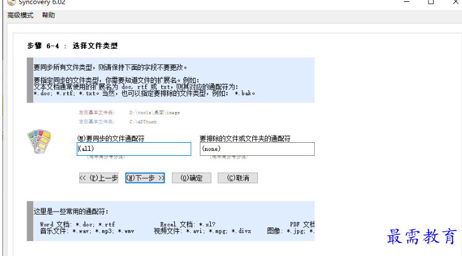Focus the 要同步的文件通配符 field containing (all)
Viewport: 462px width, 256px height.
click(134, 149)
